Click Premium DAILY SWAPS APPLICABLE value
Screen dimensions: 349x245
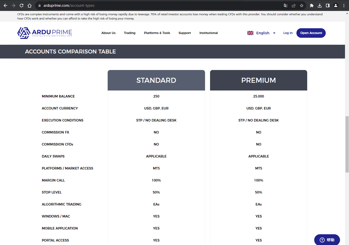259,156
